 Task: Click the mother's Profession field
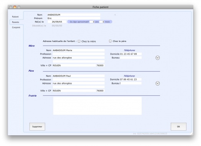78,54
